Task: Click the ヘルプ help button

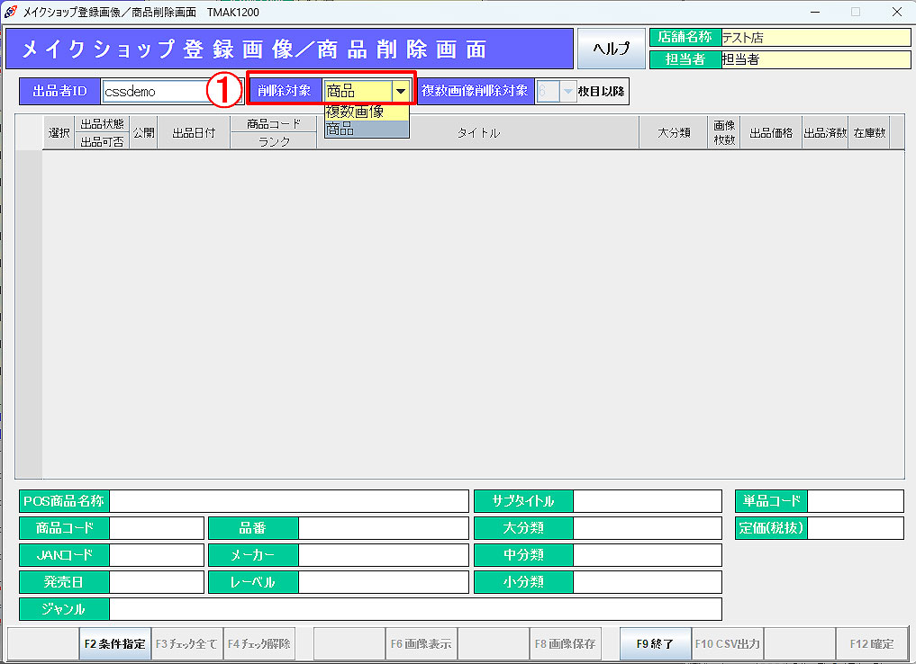Action: pyautogui.click(x=611, y=49)
